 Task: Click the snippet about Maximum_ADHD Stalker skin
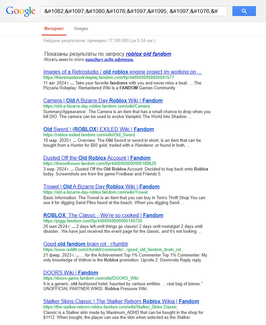click(123, 315)
